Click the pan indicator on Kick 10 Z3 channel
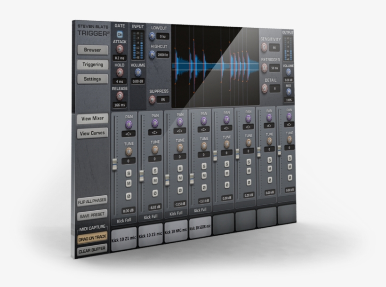This screenshot has width=386, height=287. click(154, 132)
